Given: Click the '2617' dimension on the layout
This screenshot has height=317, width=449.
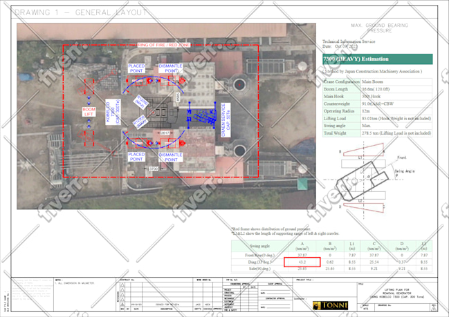Looking at the screenshot, I should pos(165,133).
